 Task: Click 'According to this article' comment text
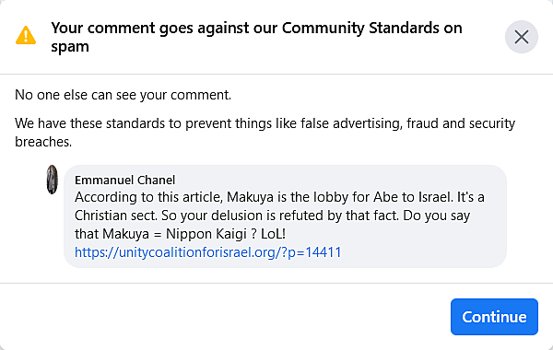tap(148, 197)
